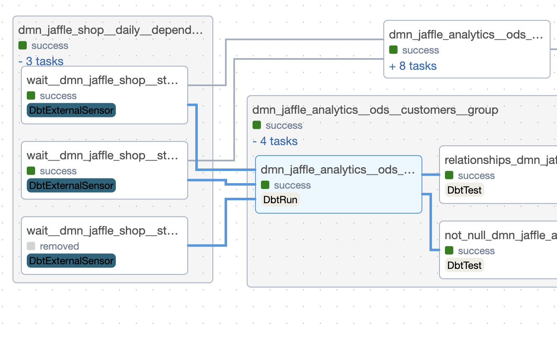Click the DbtRun operator badge
Image resolution: width=557 pixels, height=337 pixels.
pos(280,200)
